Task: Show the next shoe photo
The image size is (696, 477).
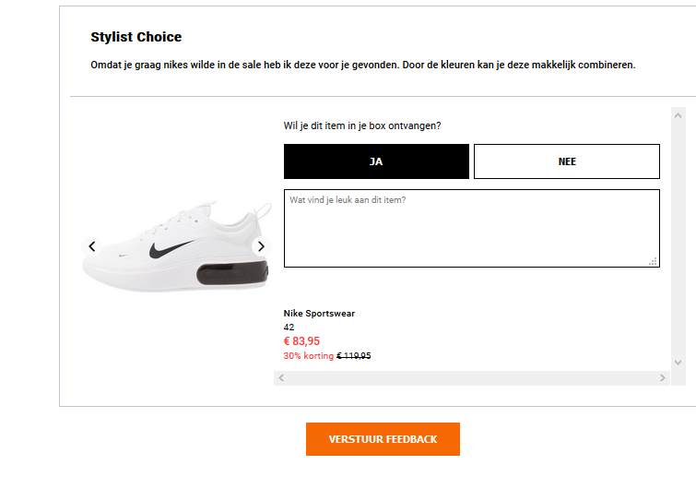Action: (261, 246)
